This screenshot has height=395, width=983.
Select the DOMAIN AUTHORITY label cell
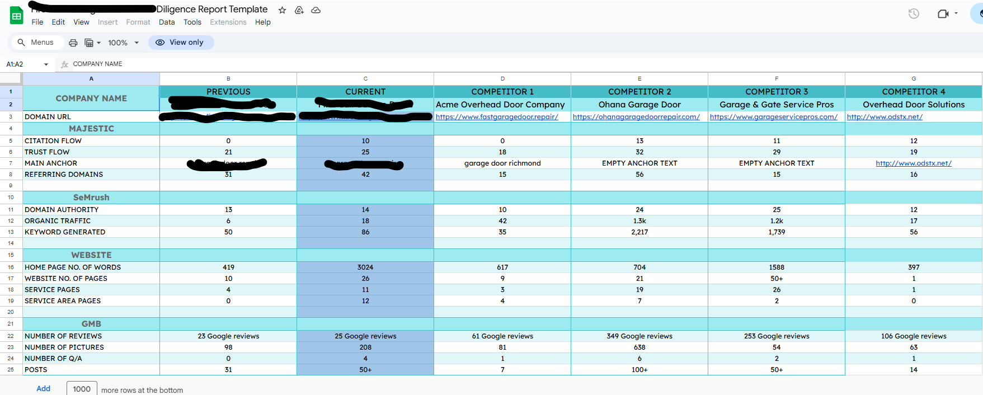pyautogui.click(x=91, y=210)
